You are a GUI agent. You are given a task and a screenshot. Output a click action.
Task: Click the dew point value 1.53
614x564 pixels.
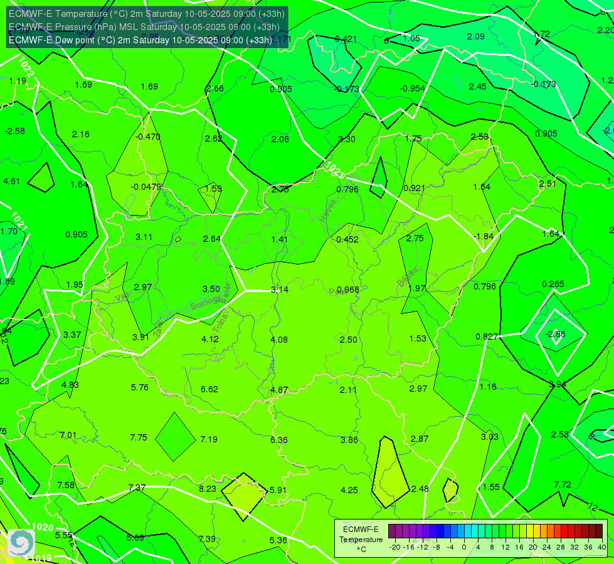pos(418,338)
